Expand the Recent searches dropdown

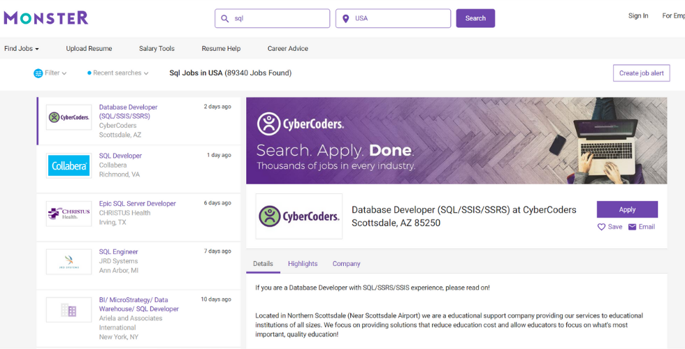click(118, 73)
